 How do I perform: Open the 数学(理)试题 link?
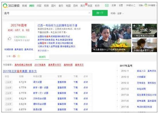[41, 88]
